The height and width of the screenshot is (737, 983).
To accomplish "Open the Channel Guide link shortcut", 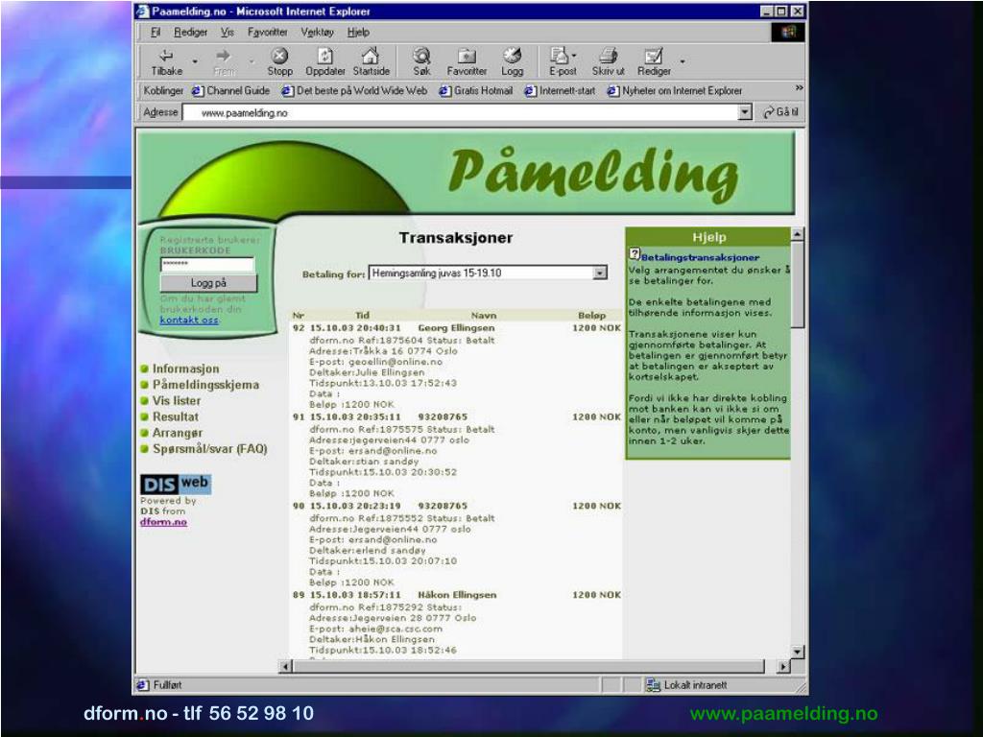I will [x=230, y=91].
